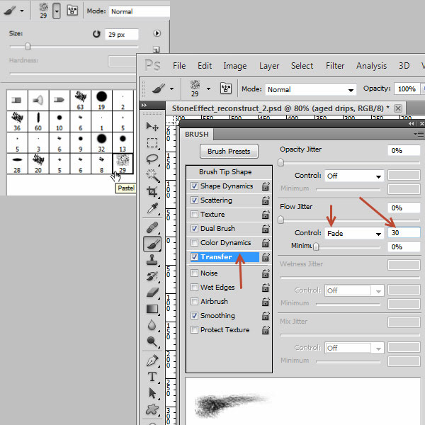Select the Path Selection arrow tool

click(152, 393)
